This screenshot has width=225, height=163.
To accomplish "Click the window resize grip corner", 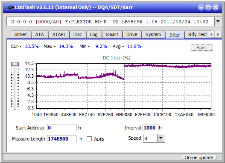I will pos(219,157).
